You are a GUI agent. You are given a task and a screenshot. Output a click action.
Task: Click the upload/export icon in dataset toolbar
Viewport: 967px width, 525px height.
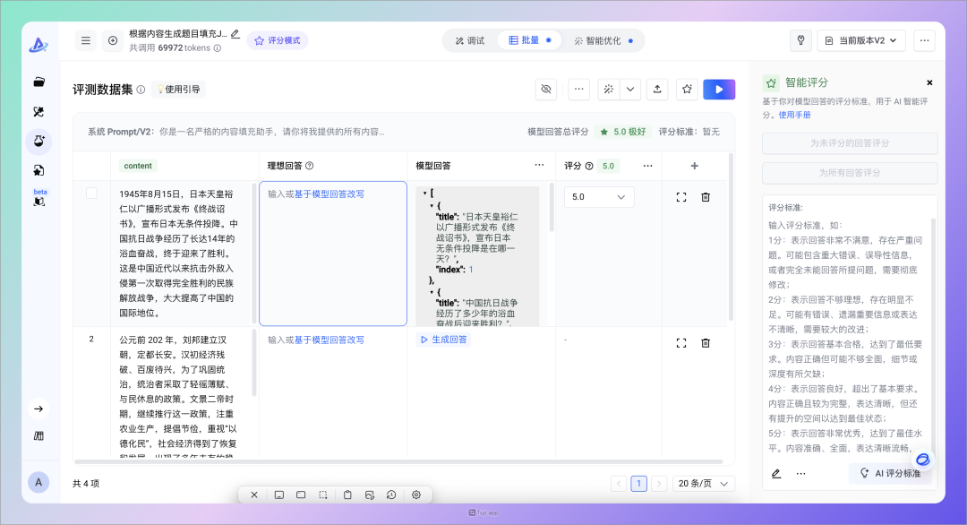[x=657, y=89]
